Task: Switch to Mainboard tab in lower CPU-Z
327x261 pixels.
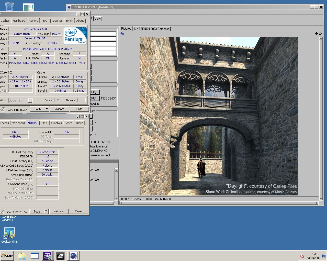Action: (18, 123)
